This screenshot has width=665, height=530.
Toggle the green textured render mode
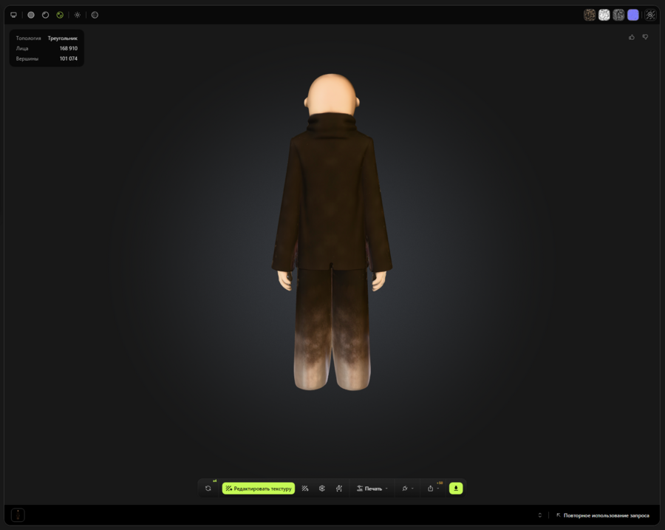tap(60, 15)
